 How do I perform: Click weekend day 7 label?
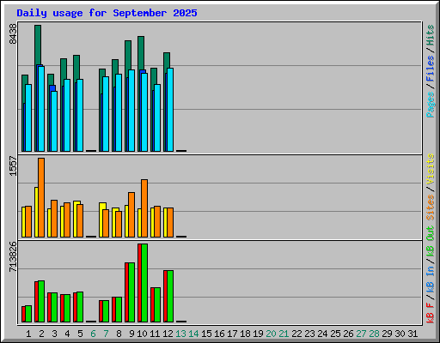[x=106, y=334]
